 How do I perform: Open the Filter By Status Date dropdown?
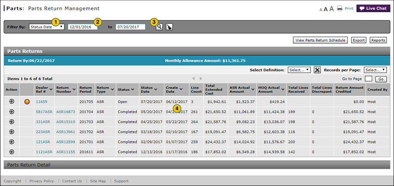47,27
